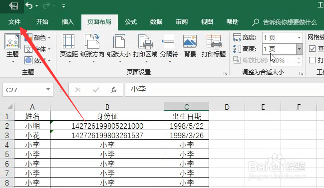Open the 页面设置 dialog launcher

point(226,73)
